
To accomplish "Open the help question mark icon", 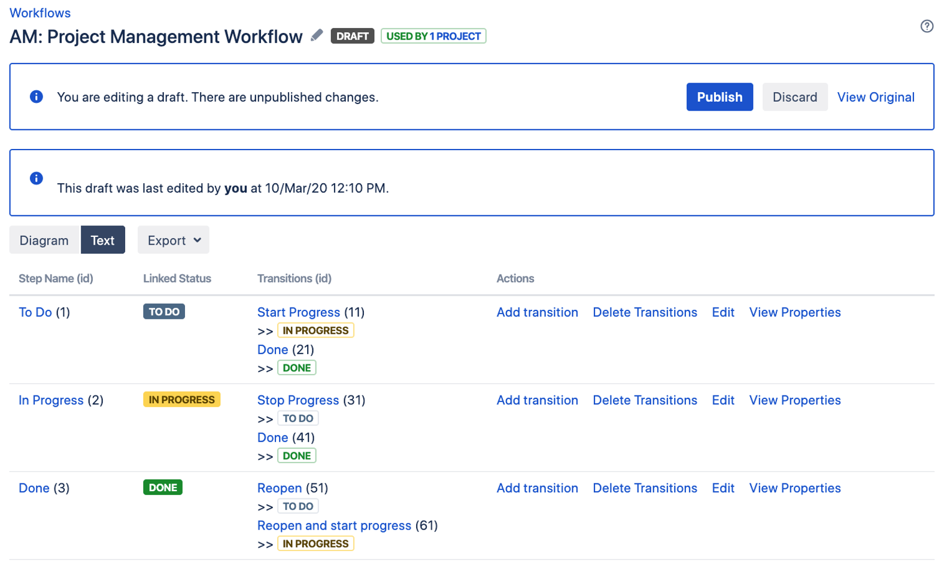I will (x=926, y=26).
